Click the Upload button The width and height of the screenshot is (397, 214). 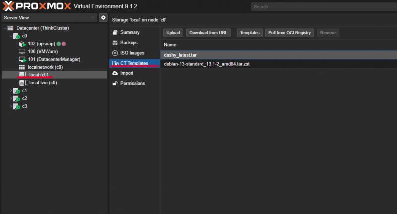click(x=173, y=33)
